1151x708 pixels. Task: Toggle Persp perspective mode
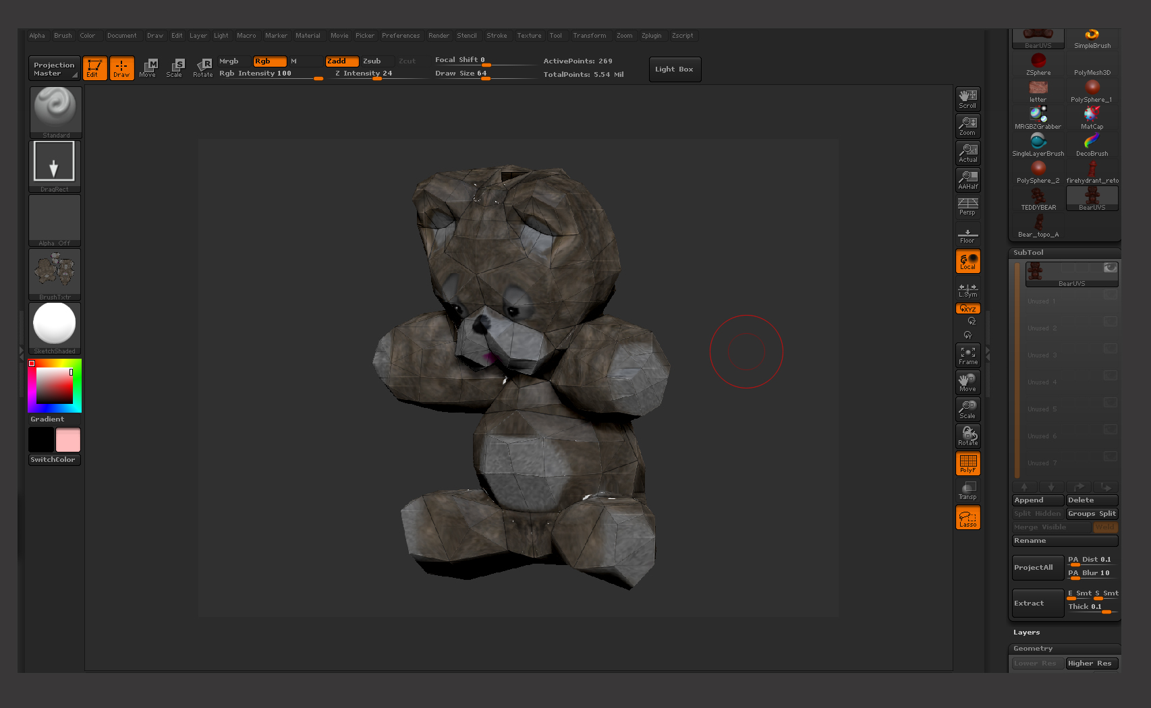[x=967, y=206]
